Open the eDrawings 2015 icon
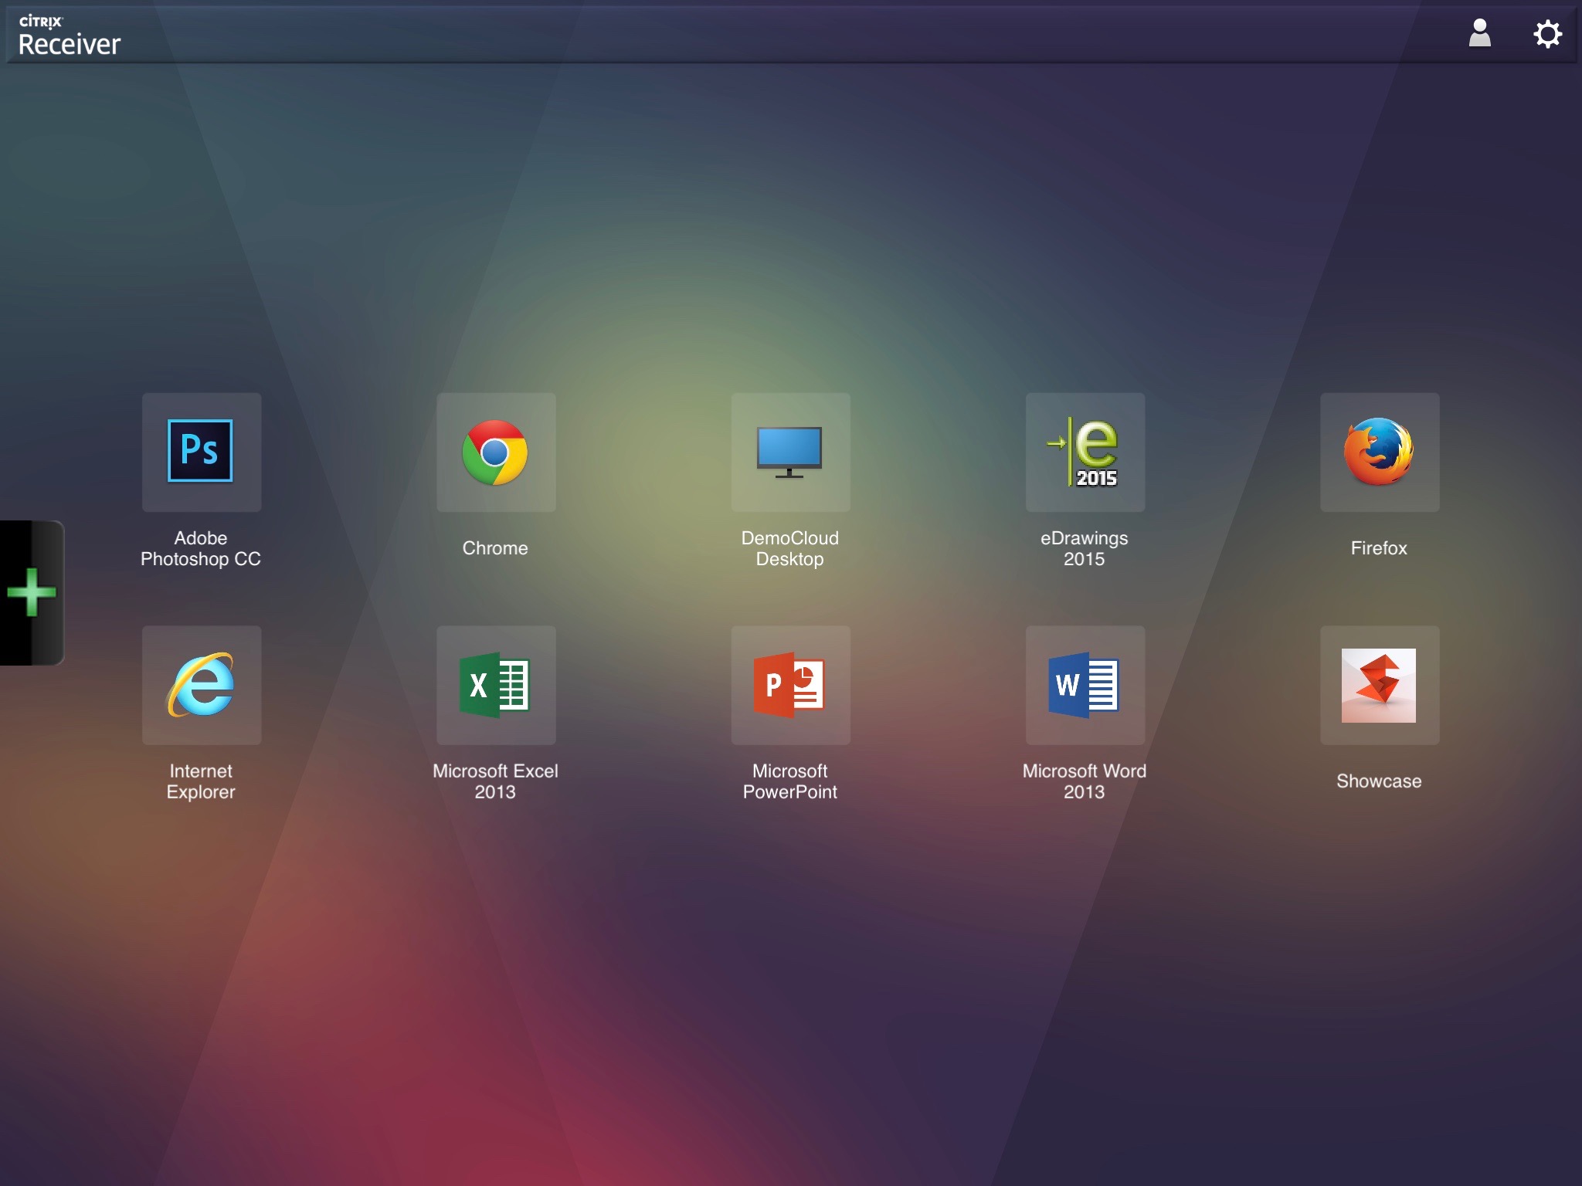1582x1186 pixels. 1085,452
